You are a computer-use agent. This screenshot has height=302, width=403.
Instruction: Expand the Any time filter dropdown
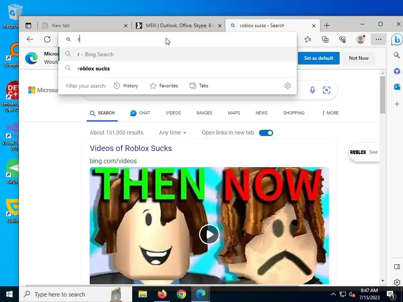(x=172, y=133)
